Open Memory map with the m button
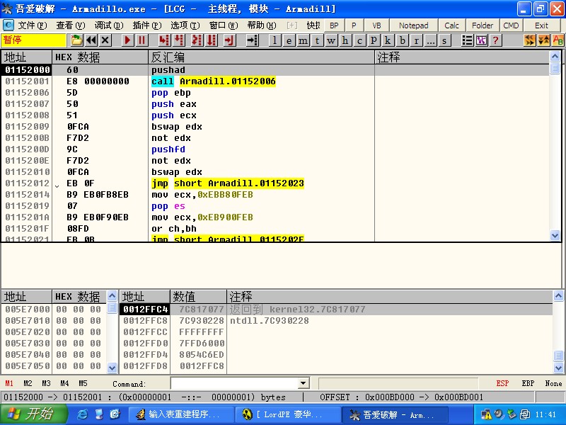Screen dimensions: 566x425 click(304, 40)
